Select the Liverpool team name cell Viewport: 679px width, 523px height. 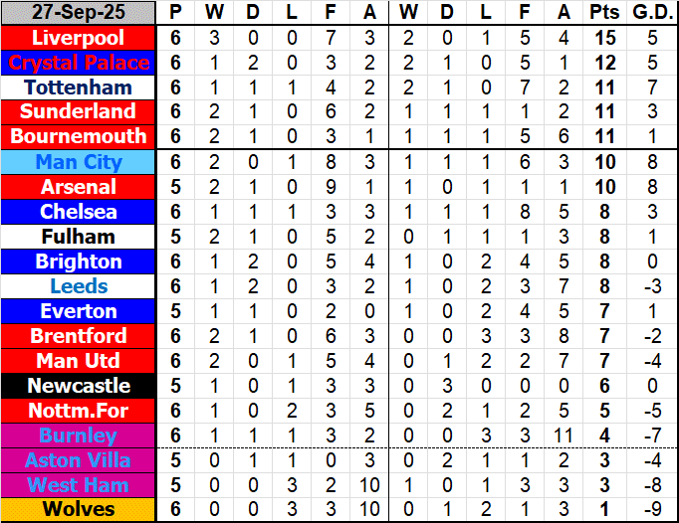coord(79,38)
